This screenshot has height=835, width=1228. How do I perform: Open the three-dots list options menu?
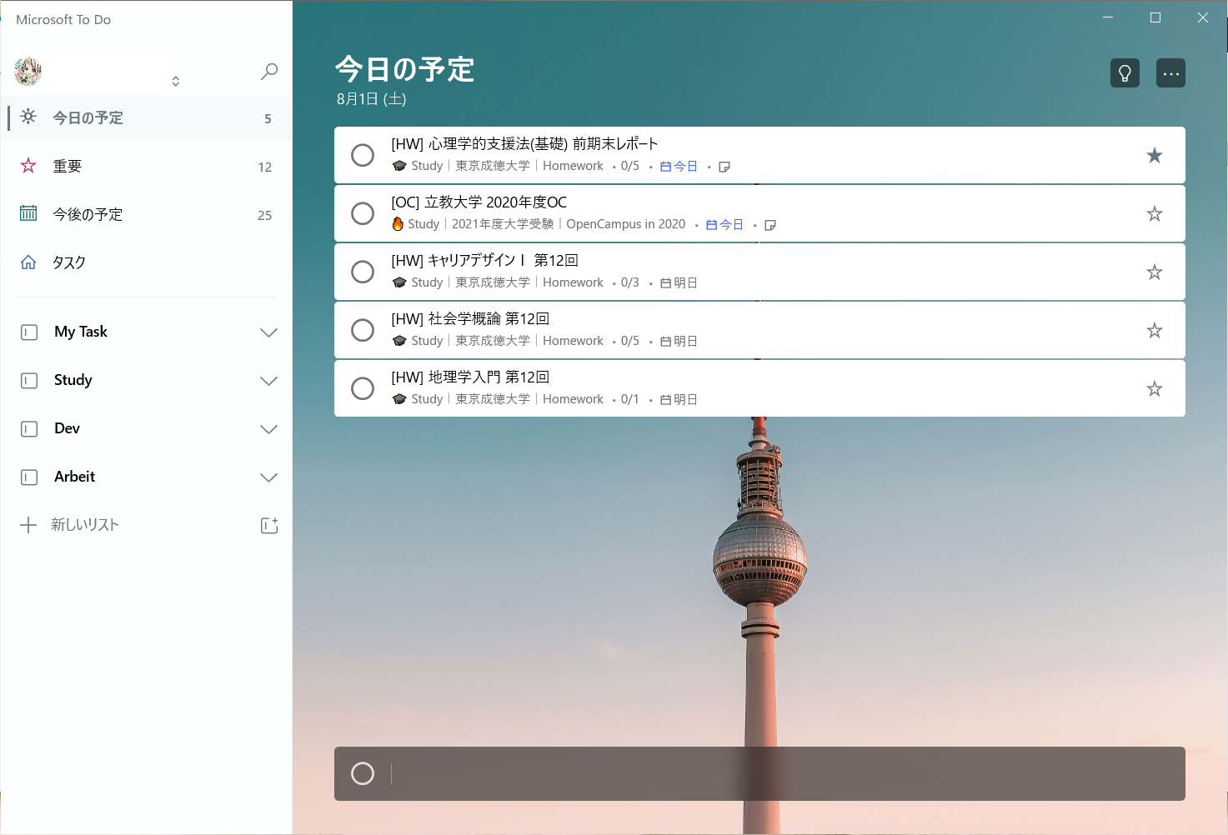click(x=1170, y=73)
